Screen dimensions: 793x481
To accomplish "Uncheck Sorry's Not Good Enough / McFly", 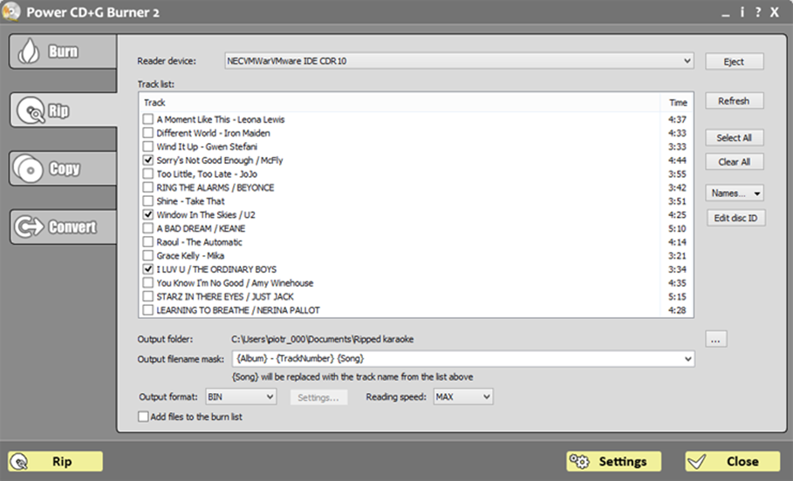I will tap(147, 160).
